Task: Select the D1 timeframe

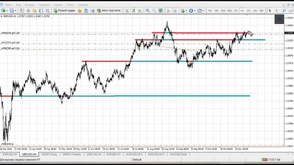Action: (x=249, y=11)
